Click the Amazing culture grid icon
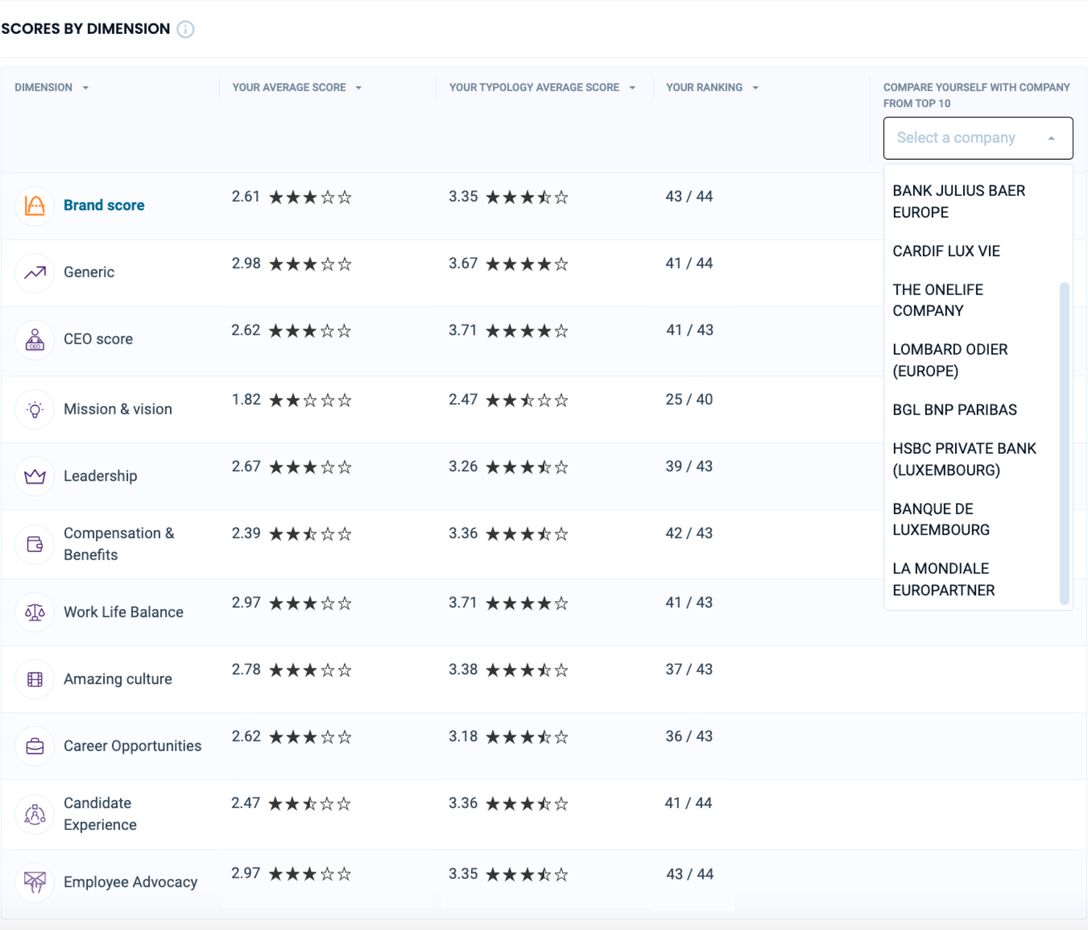1088x930 pixels. tap(35, 679)
